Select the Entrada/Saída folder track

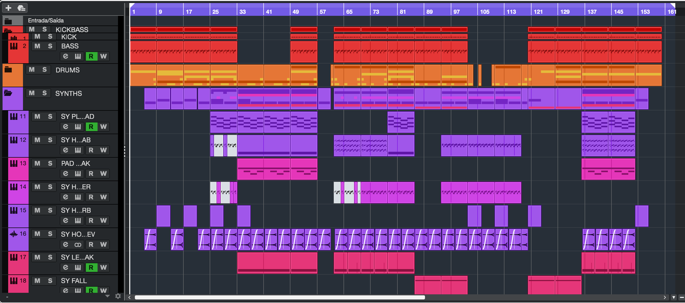[x=46, y=20]
